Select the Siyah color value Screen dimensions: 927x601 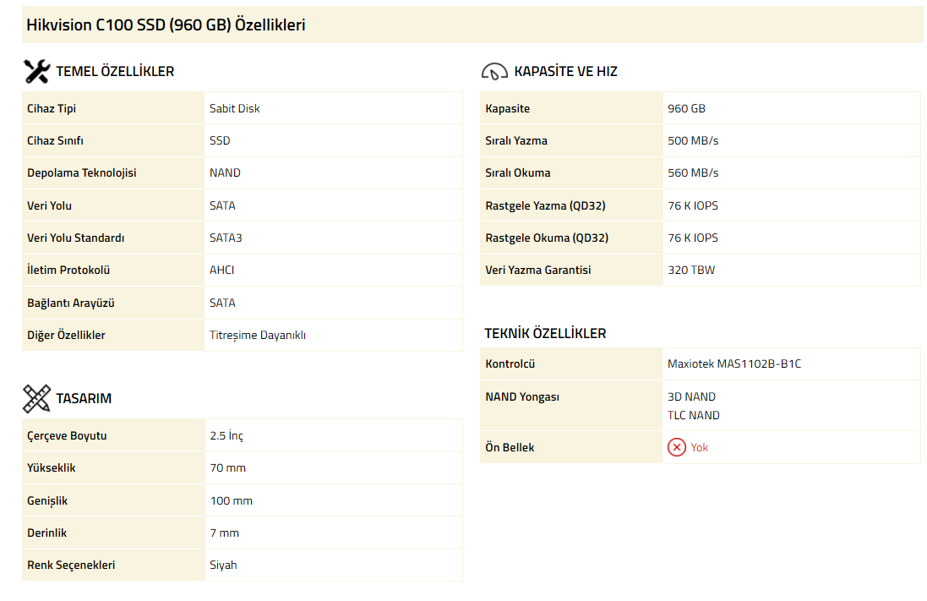point(223,565)
